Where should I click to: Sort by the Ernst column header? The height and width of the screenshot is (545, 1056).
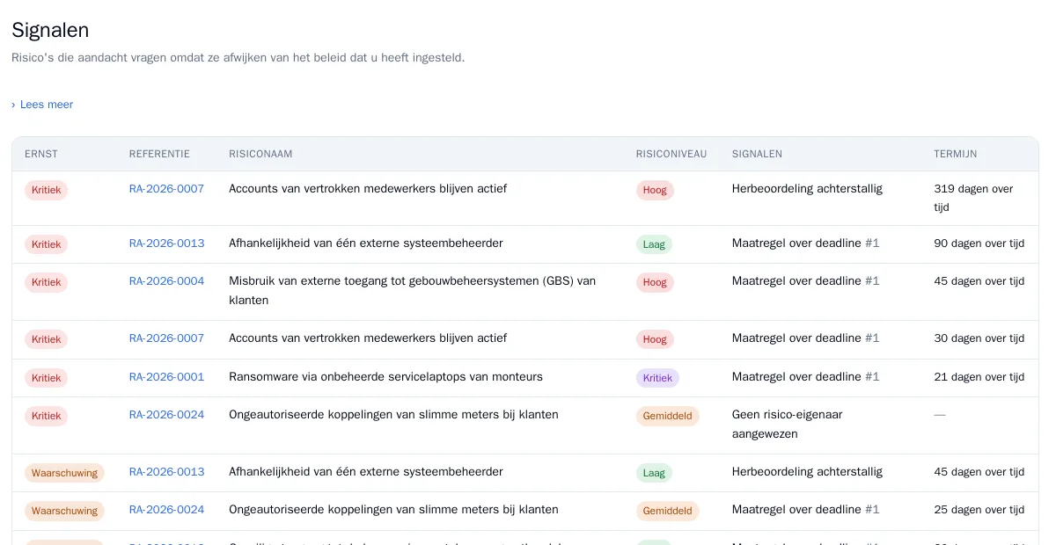(41, 154)
